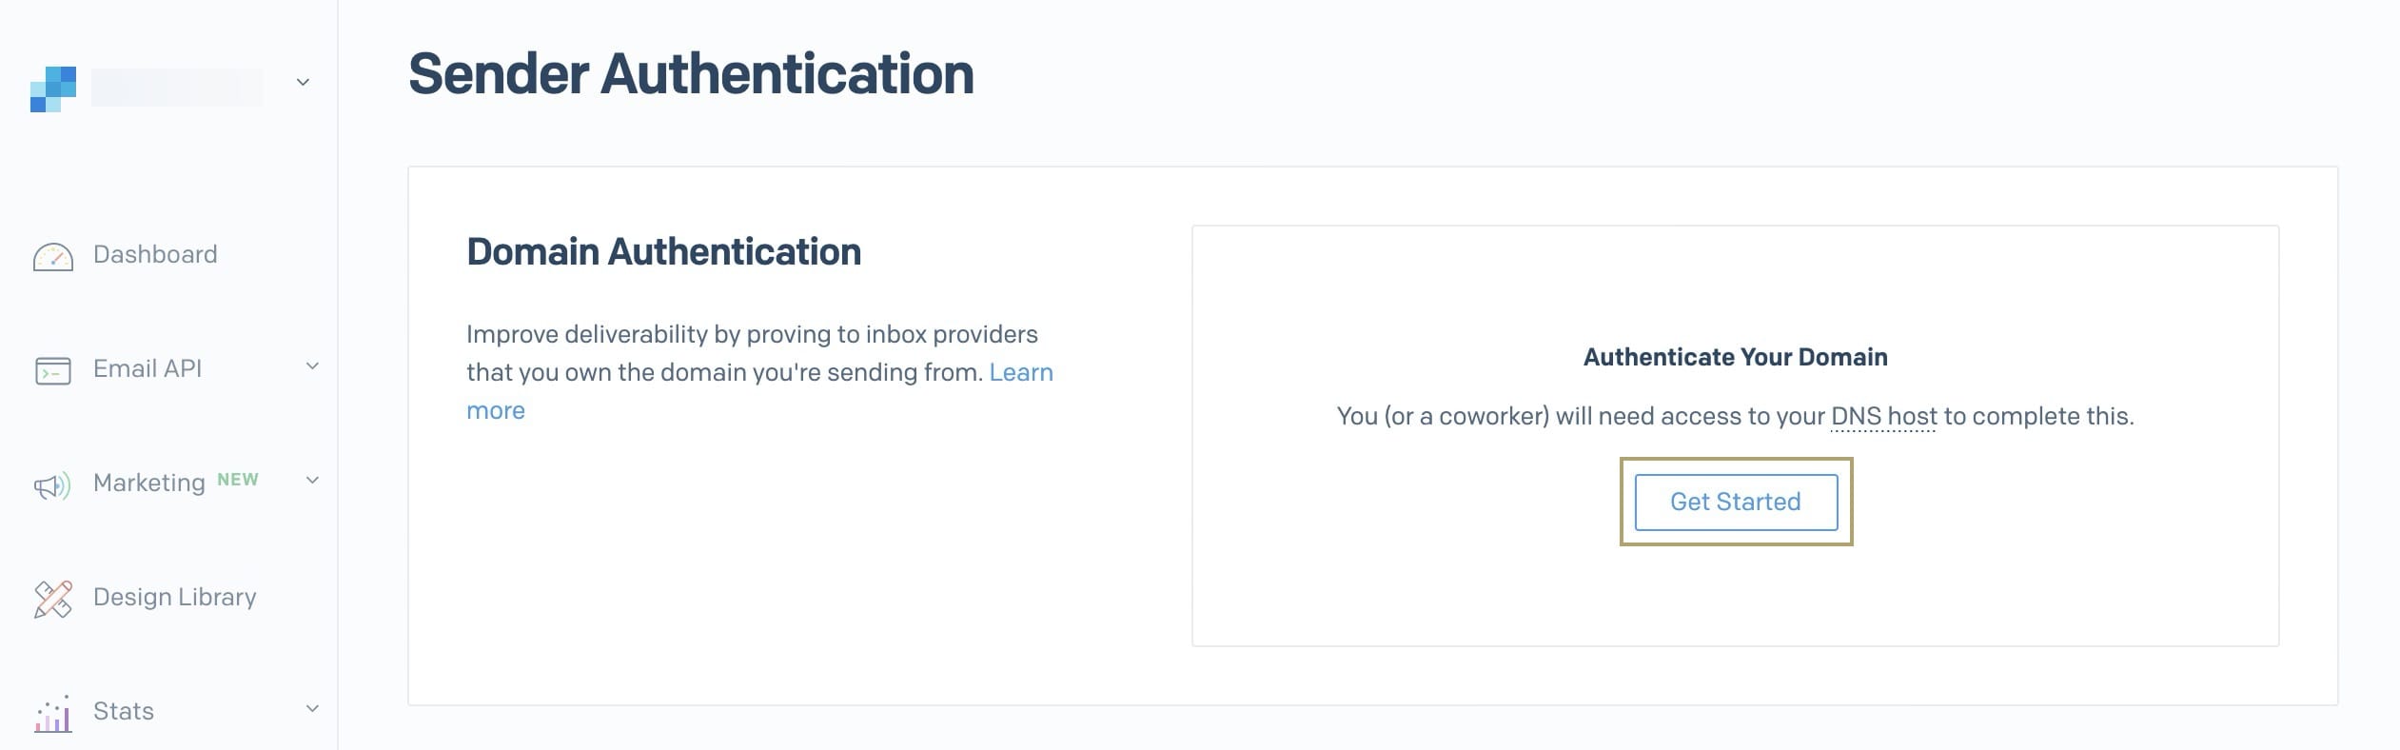Click the Dashboard gauge icon
Image resolution: width=2400 pixels, height=750 pixels.
(53, 257)
